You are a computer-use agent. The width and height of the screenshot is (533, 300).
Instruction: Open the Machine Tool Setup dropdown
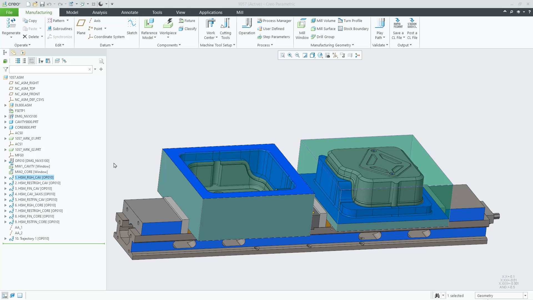(x=217, y=45)
